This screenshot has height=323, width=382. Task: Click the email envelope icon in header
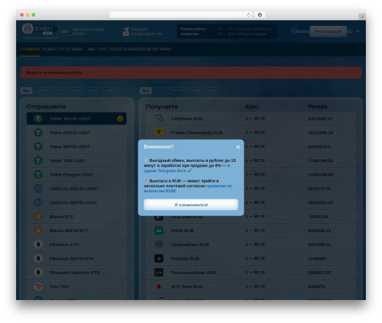coord(126,34)
